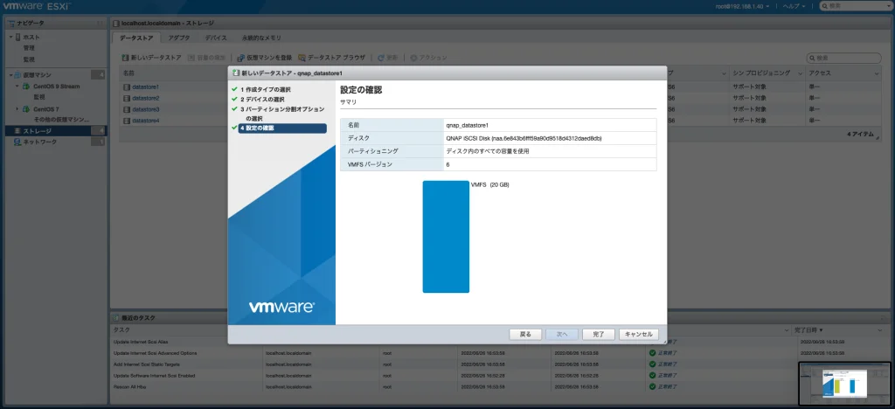Select wizard step 4 設定の確認
This screenshot has height=409, width=895.
(282, 128)
